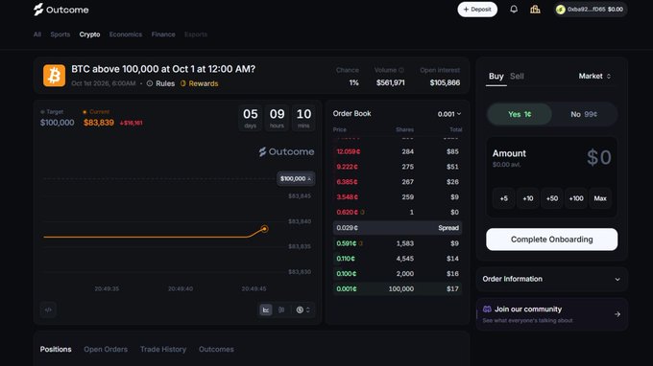653x366 pixels.
Task: Click bid price 0.100¢
Action: [346, 274]
